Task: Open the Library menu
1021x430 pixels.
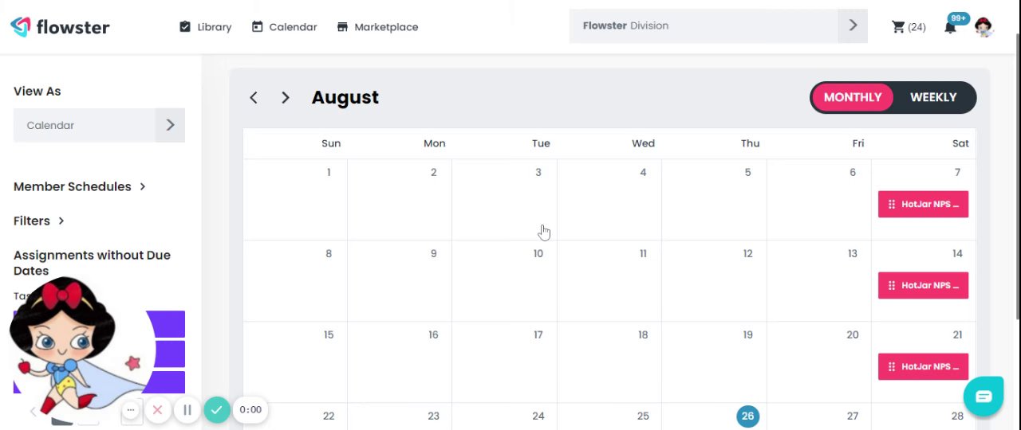Action: coord(206,27)
